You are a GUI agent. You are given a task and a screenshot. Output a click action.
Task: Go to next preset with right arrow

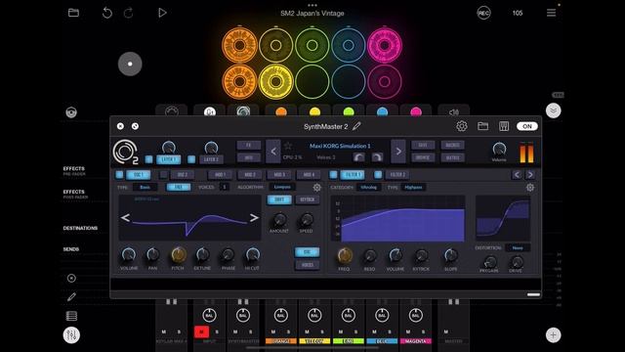click(398, 152)
